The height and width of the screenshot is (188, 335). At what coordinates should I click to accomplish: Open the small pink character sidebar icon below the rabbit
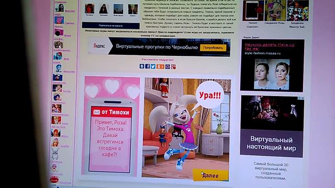click(x=54, y=168)
